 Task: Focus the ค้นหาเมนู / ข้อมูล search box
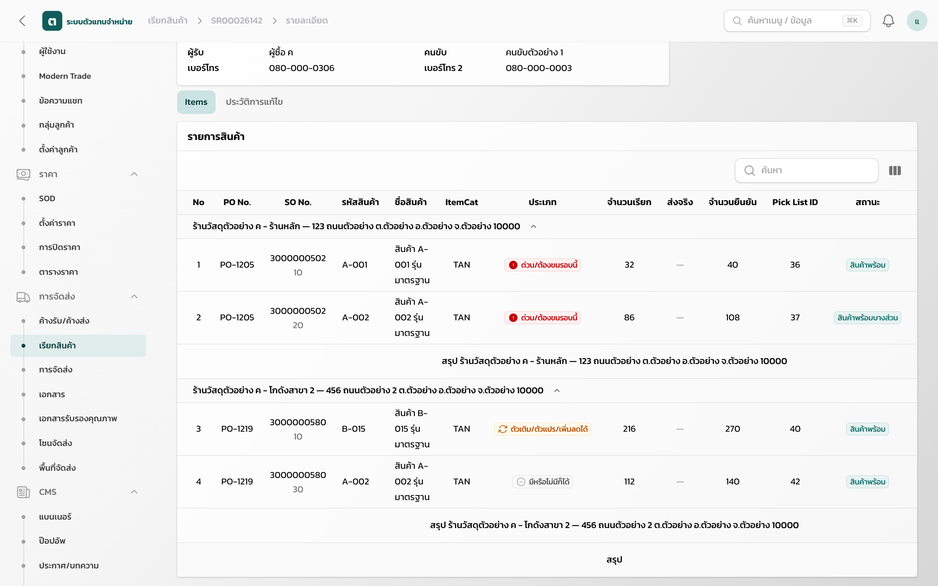pyautogui.click(x=797, y=21)
